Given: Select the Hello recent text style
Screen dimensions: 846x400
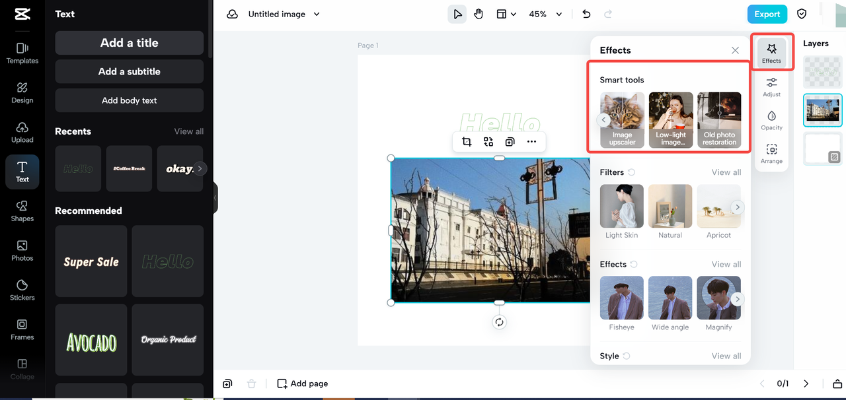Looking at the screenshot, I should 78,169.
